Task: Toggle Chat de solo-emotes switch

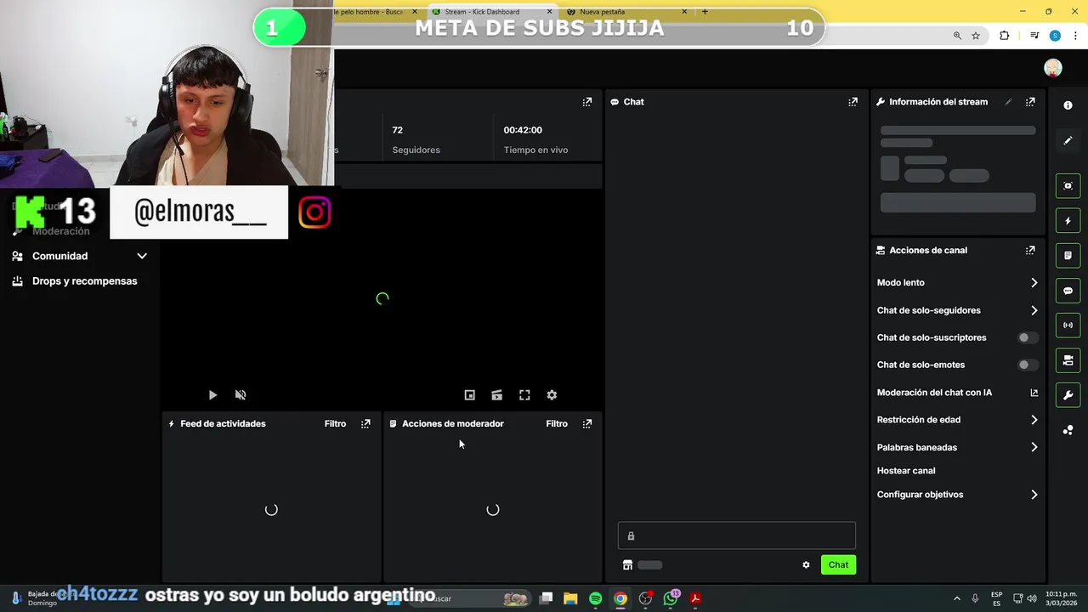Action: tap(1028, 365)
